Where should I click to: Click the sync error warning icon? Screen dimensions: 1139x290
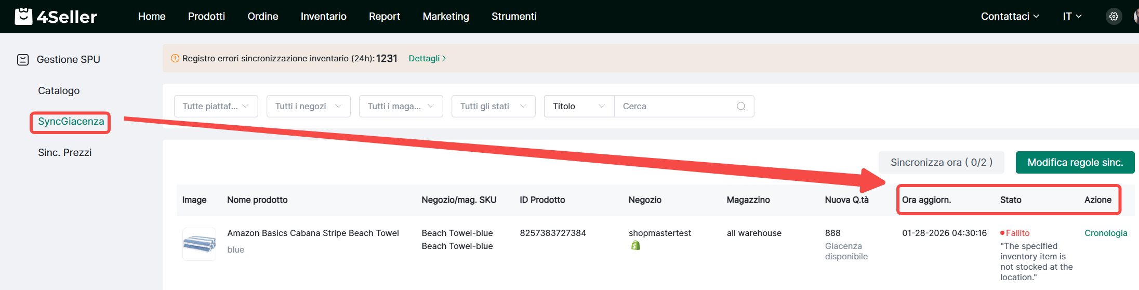175,59
